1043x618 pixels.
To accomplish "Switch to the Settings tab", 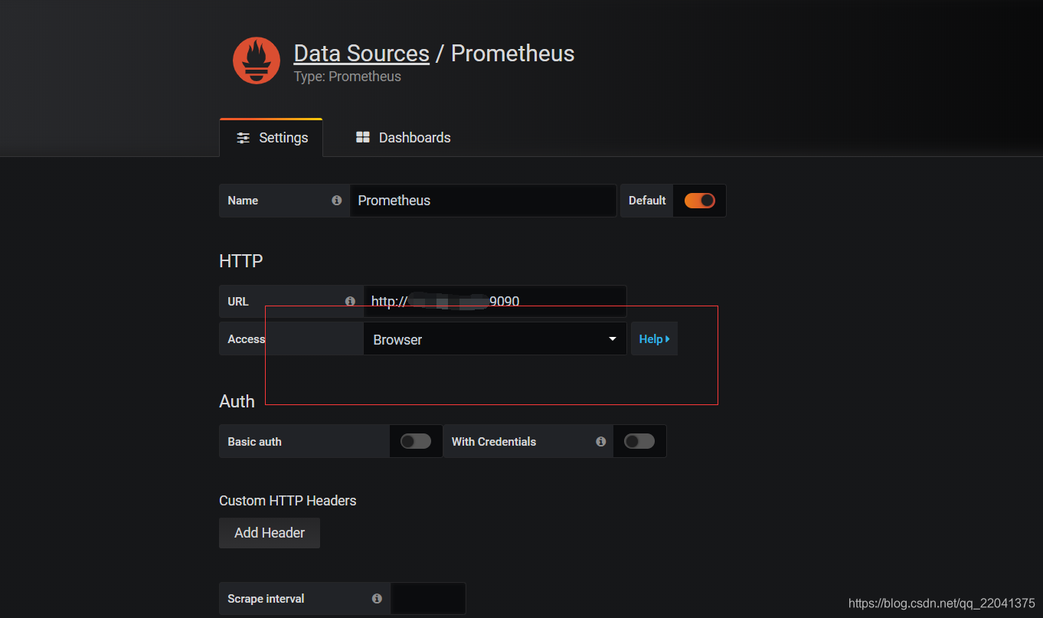I will [x=272, y=138].
